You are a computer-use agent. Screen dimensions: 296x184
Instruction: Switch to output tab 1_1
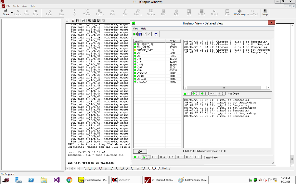tap(90, 168)
